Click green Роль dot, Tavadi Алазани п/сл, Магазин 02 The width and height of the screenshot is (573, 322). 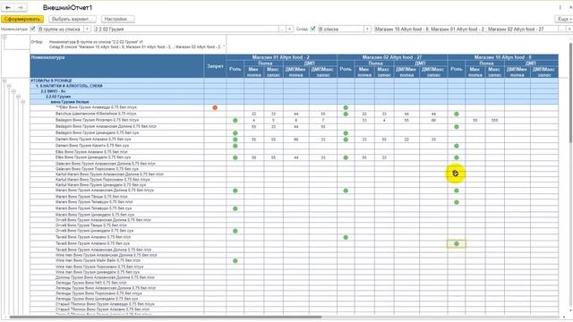(x=346, y=237)
